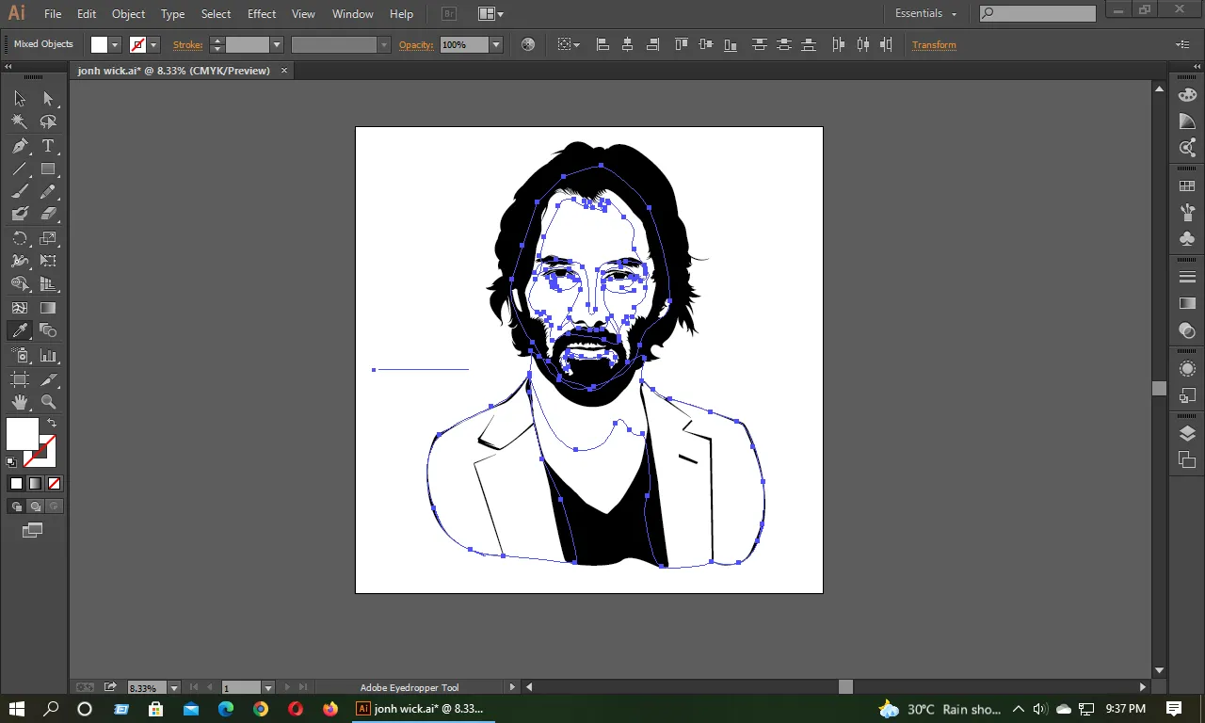Choose the Rectangle tool
This screenshot has height=723, width=1205.
pyautogui.click(x=48, y=169)
